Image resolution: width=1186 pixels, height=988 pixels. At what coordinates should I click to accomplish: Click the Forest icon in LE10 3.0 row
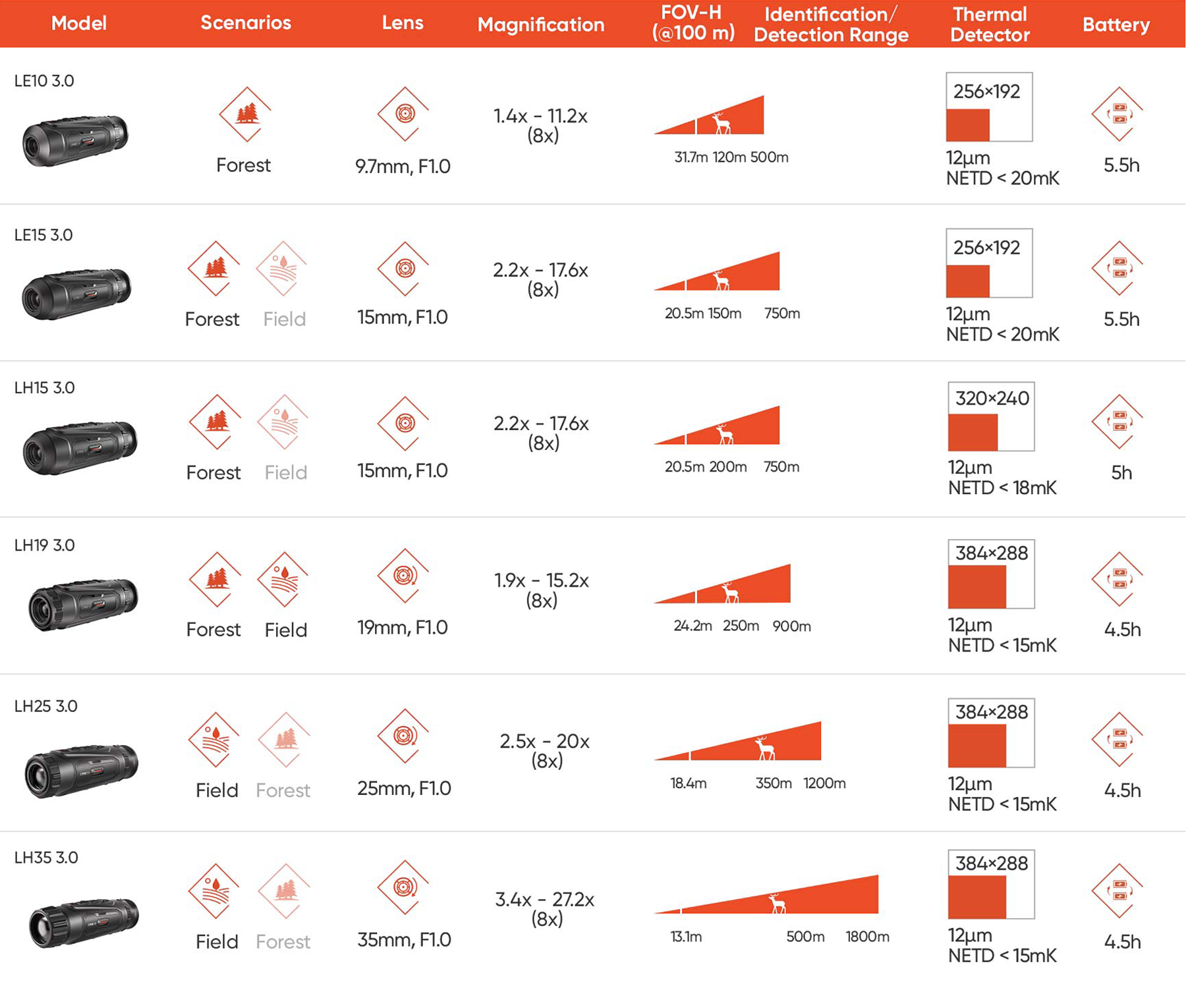click(246, 114)
